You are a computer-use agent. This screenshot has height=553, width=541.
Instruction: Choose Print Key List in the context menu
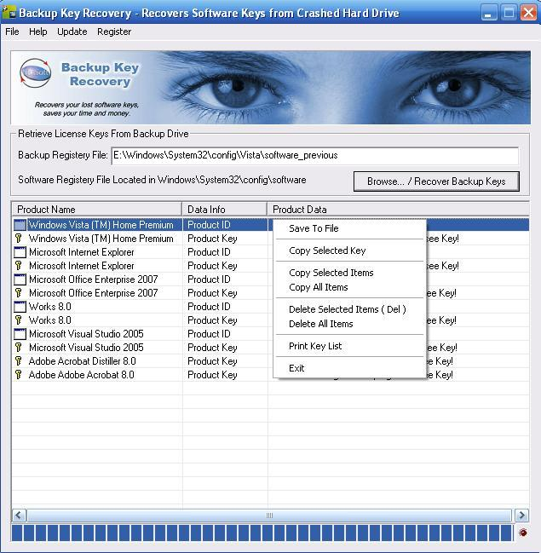pos(350,346)
